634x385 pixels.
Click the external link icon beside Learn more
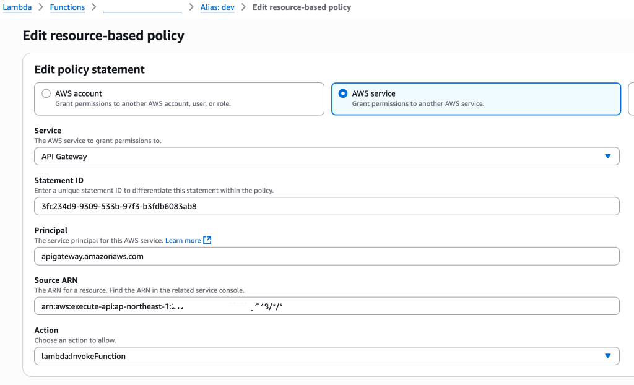pyautogui.click(x=207, y=240)
